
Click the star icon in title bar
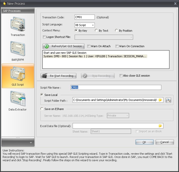pos(4,4)
